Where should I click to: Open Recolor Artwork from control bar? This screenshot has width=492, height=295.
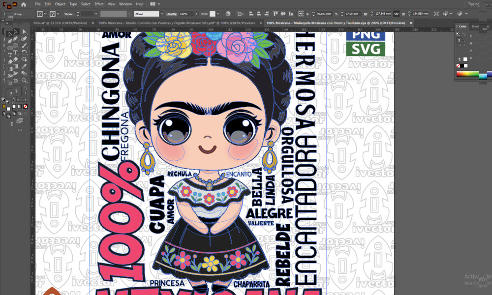click(x=228, y=14)
